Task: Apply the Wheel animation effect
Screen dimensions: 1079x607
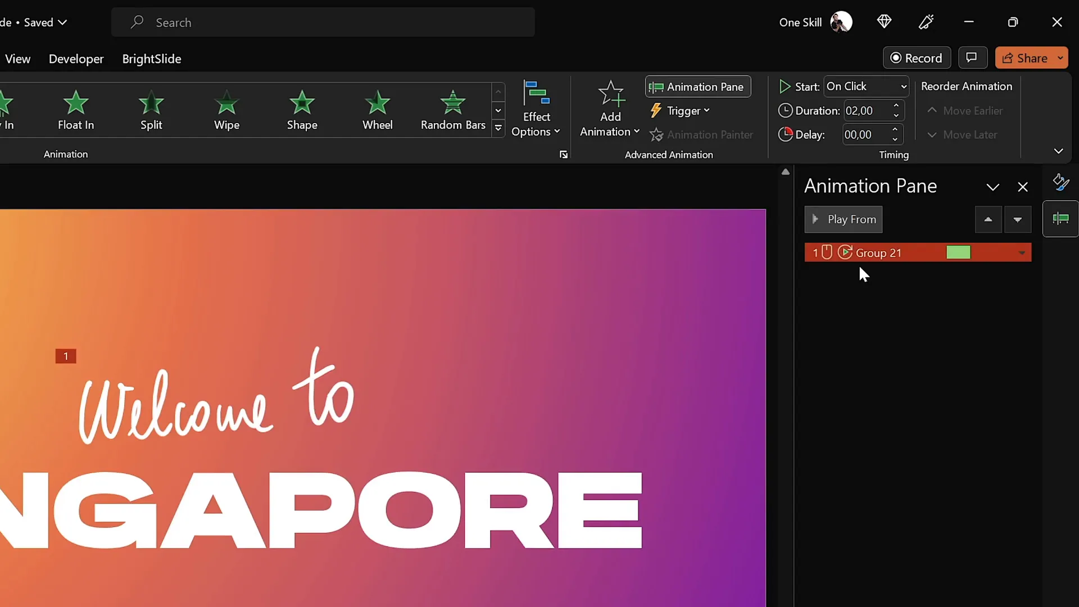Action: coord(378,110)
